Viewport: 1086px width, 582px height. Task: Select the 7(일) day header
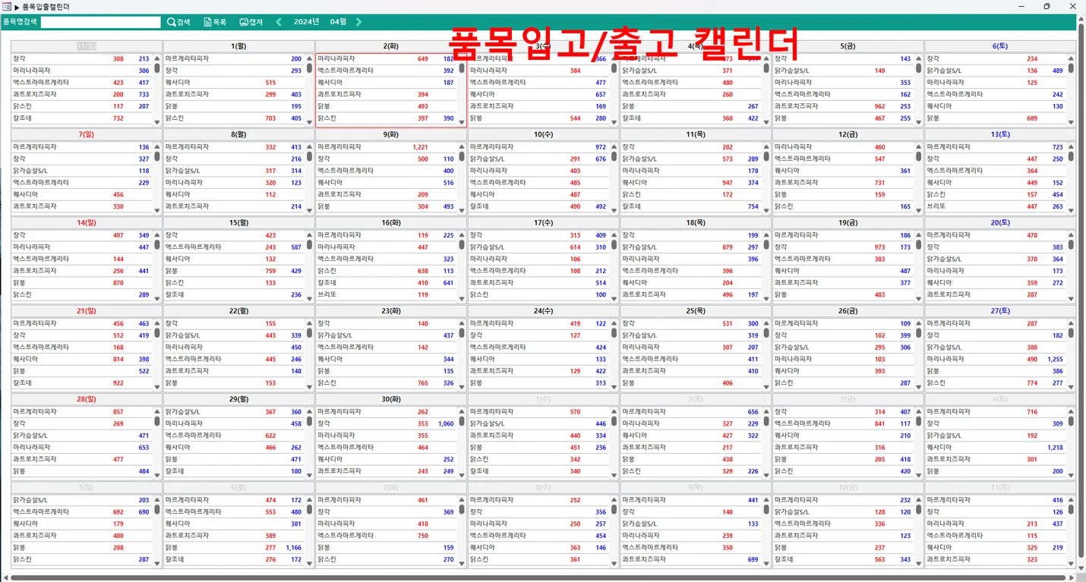87,134
